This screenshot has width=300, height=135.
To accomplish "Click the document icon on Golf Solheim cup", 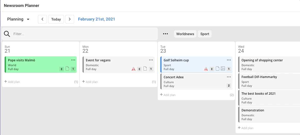I will click(217, 69).
